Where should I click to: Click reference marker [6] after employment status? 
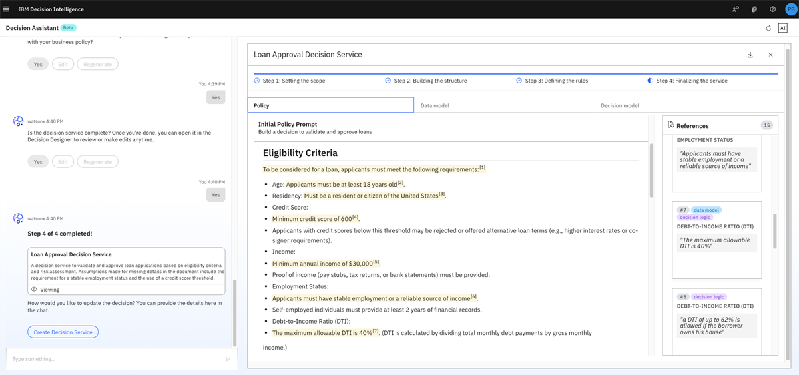[473, 296]
